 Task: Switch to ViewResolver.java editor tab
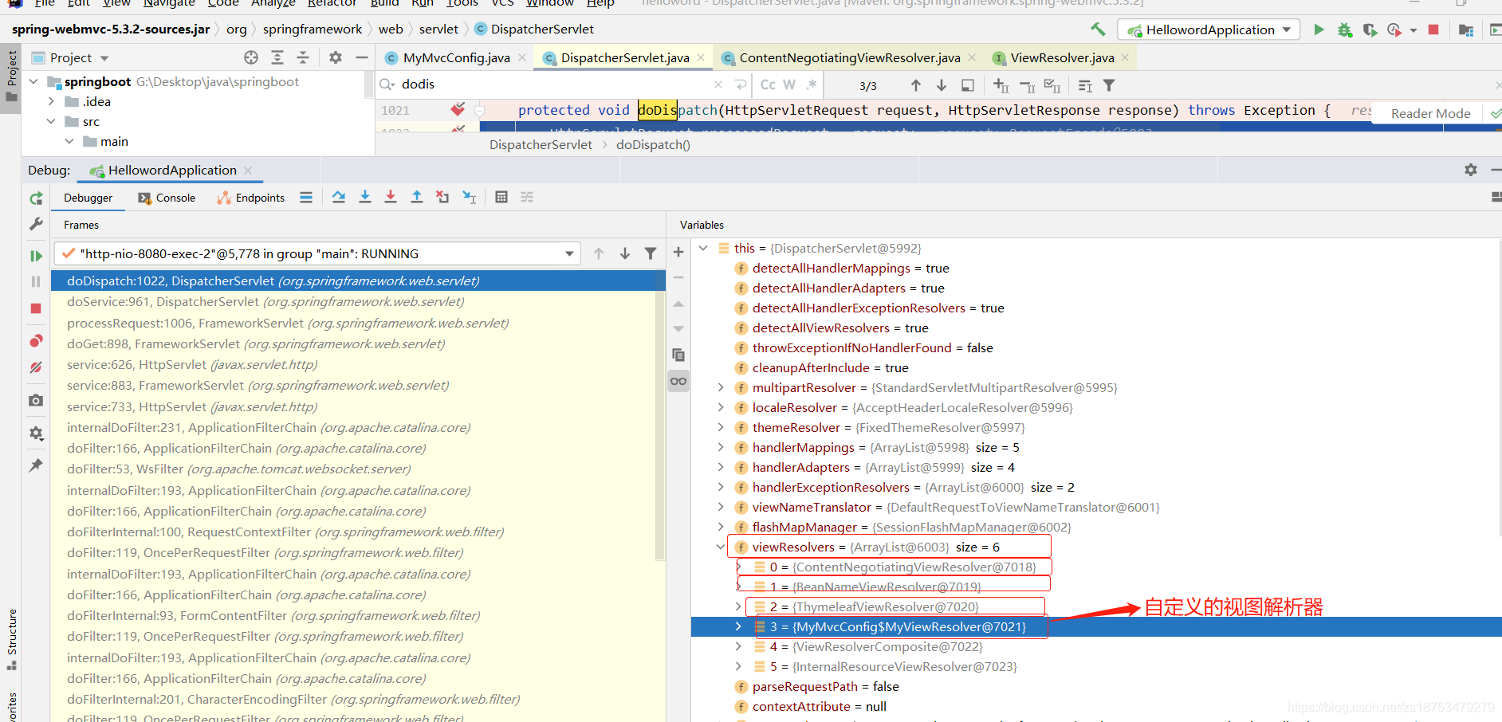click(1063, 57)
